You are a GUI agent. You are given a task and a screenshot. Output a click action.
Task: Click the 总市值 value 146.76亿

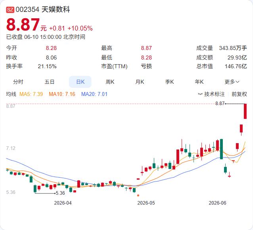click(x=236, y=66)
